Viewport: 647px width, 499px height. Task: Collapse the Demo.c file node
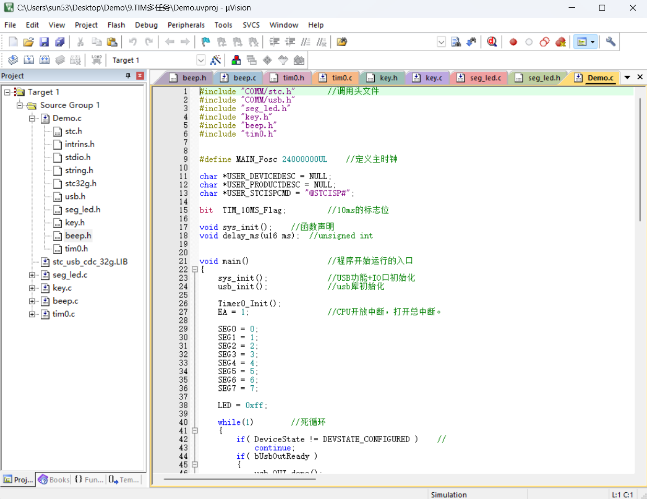click(32, 118)
